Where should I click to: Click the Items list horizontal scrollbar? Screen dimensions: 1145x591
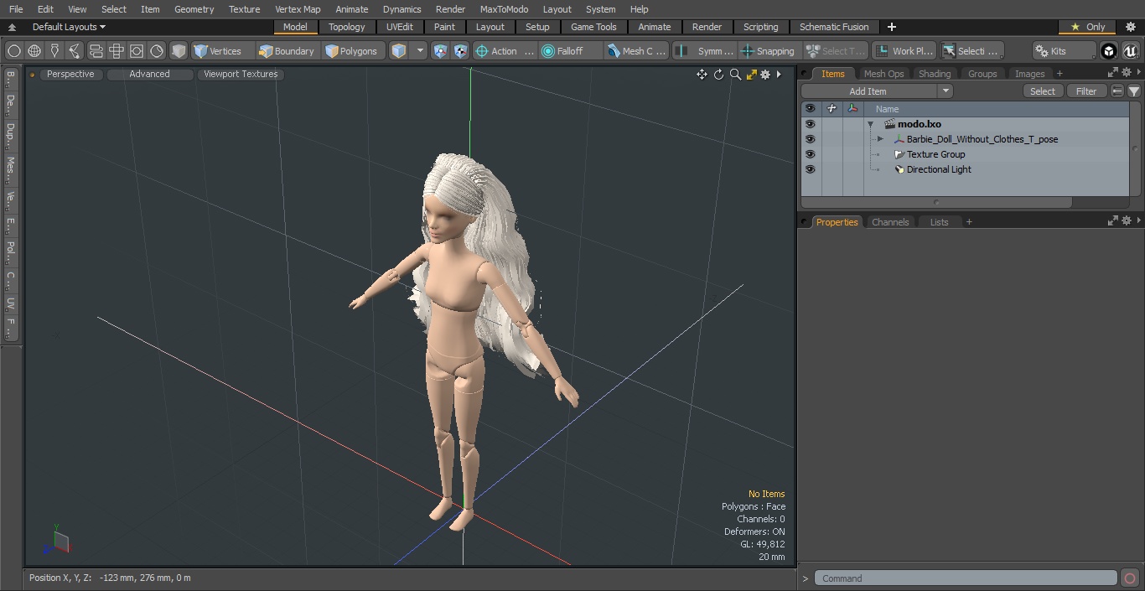click(936, 202)
